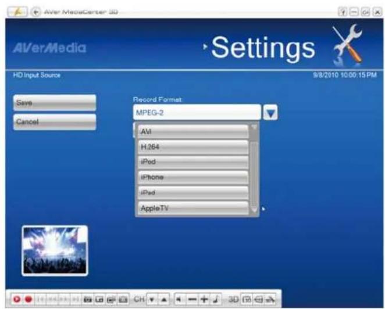Click the back arrow in the title bar
This screenshot has width=385, height=309.
[36, 12]
